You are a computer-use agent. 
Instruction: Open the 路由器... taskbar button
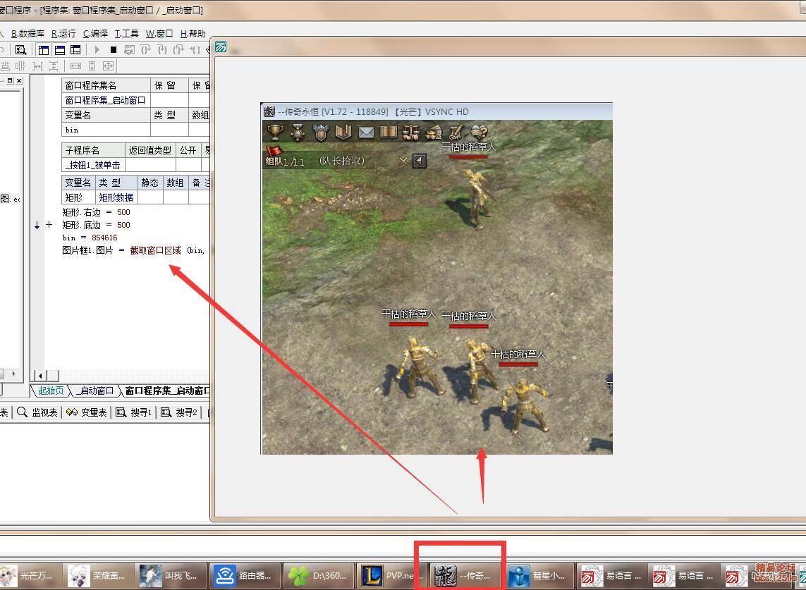[x=246, y=575]
